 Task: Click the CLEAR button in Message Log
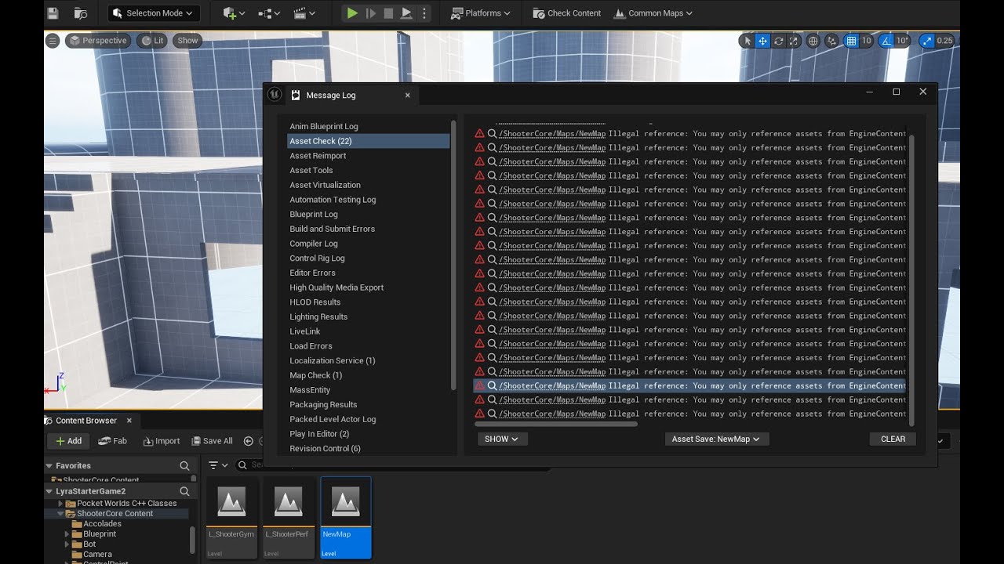(x=893, y=439)
